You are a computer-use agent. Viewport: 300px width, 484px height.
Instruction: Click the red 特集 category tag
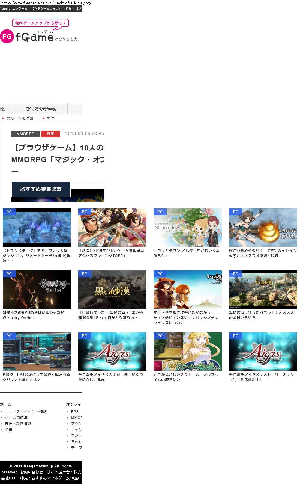pos(50,134)
